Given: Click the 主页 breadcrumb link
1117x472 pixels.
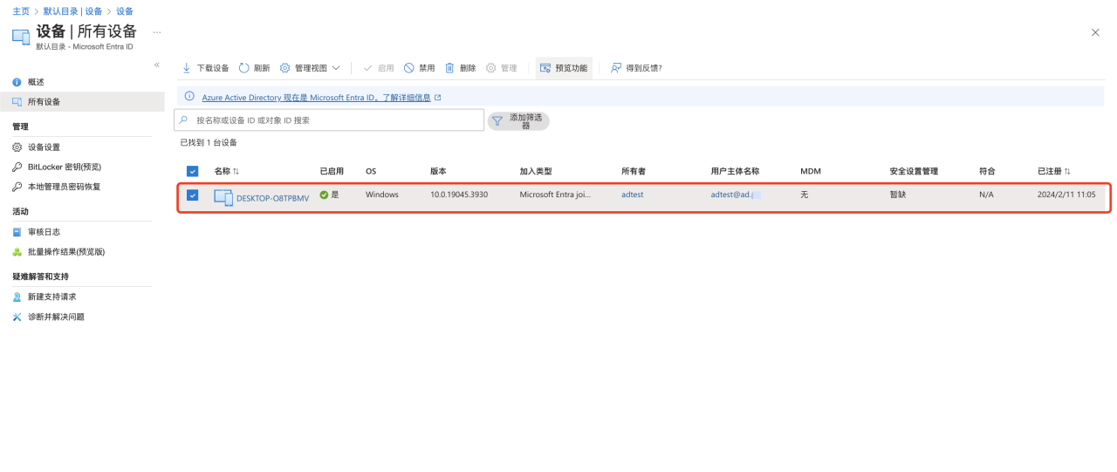Looking at the screenshot, I should point(21,11).
